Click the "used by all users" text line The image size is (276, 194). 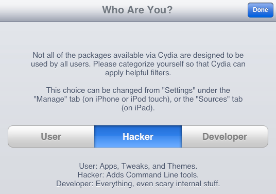coord(138,64)
